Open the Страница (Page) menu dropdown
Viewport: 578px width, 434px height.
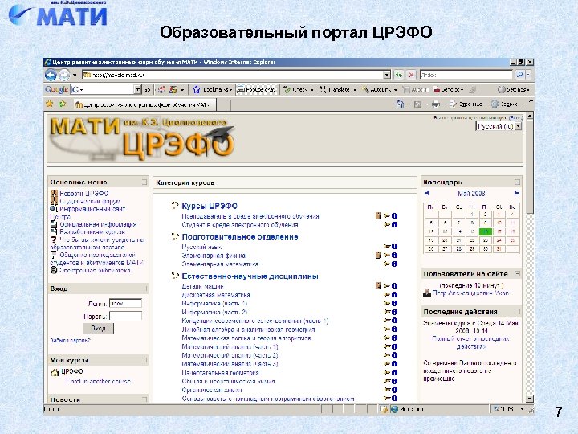470,104
